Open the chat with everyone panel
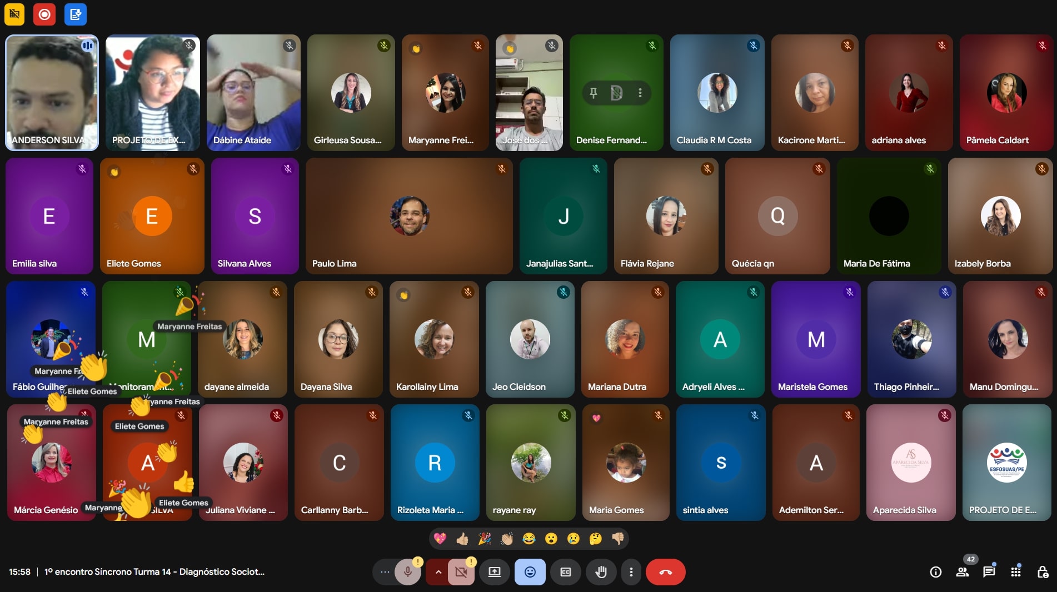1057x592 pixels. click(989, 572)
